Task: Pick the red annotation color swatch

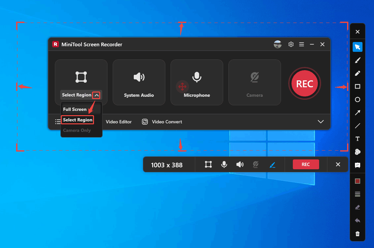Action: tap(358, 181)
